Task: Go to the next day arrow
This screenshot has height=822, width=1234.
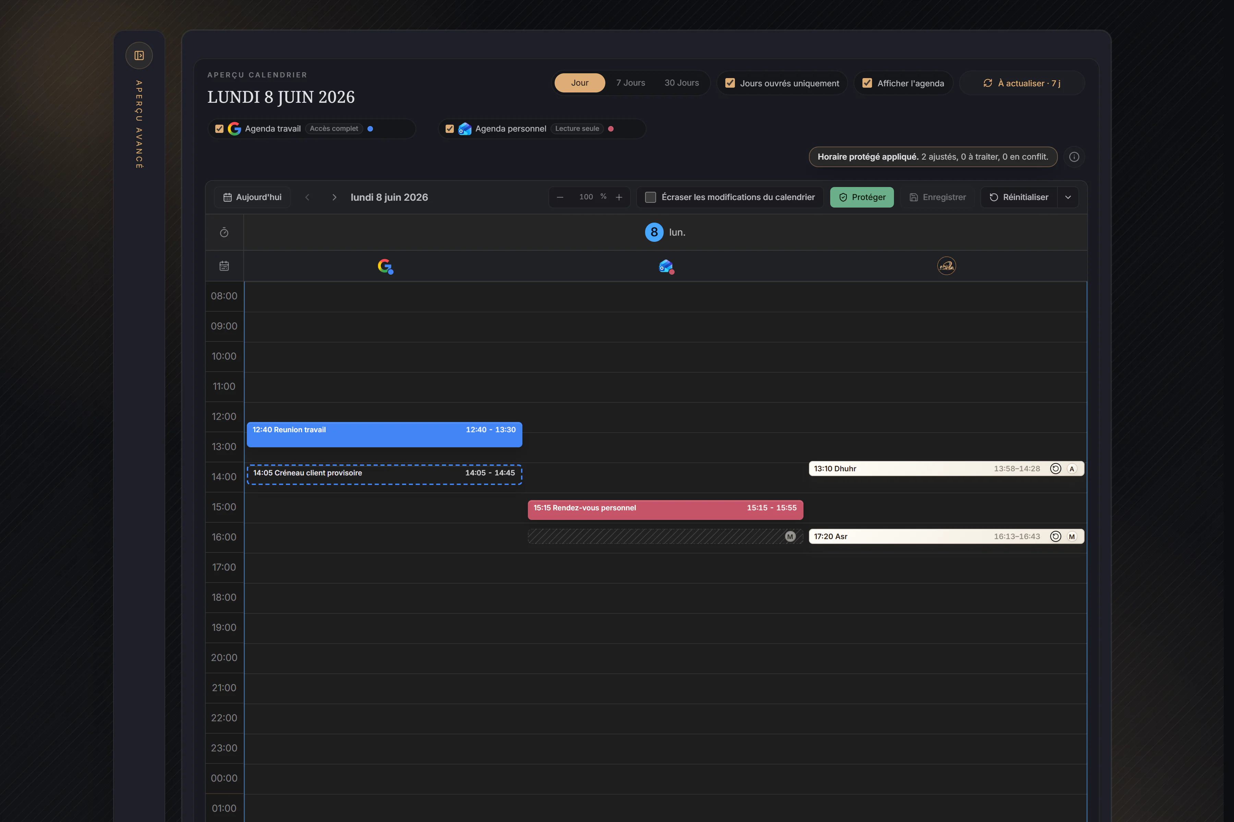Action: [334, 197]
